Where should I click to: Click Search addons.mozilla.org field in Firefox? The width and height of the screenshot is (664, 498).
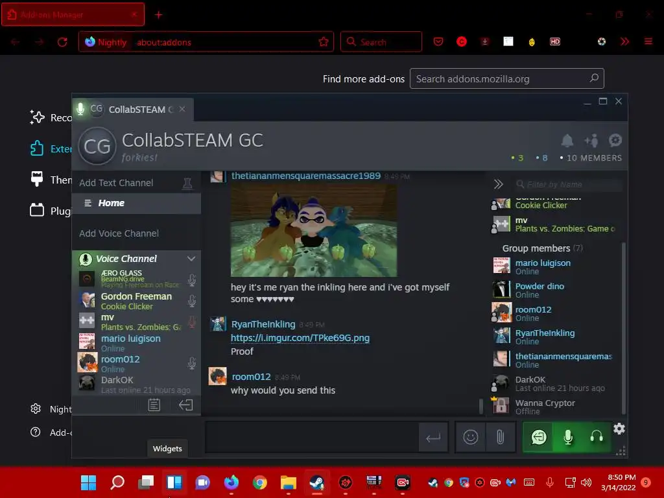point(506,78)
